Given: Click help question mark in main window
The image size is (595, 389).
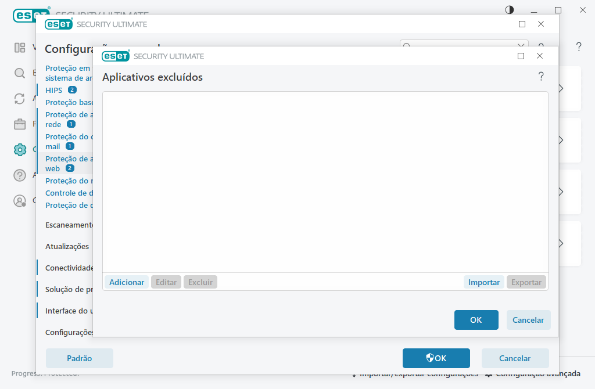Looking at the screenshot, I should (x=579, y=46).
